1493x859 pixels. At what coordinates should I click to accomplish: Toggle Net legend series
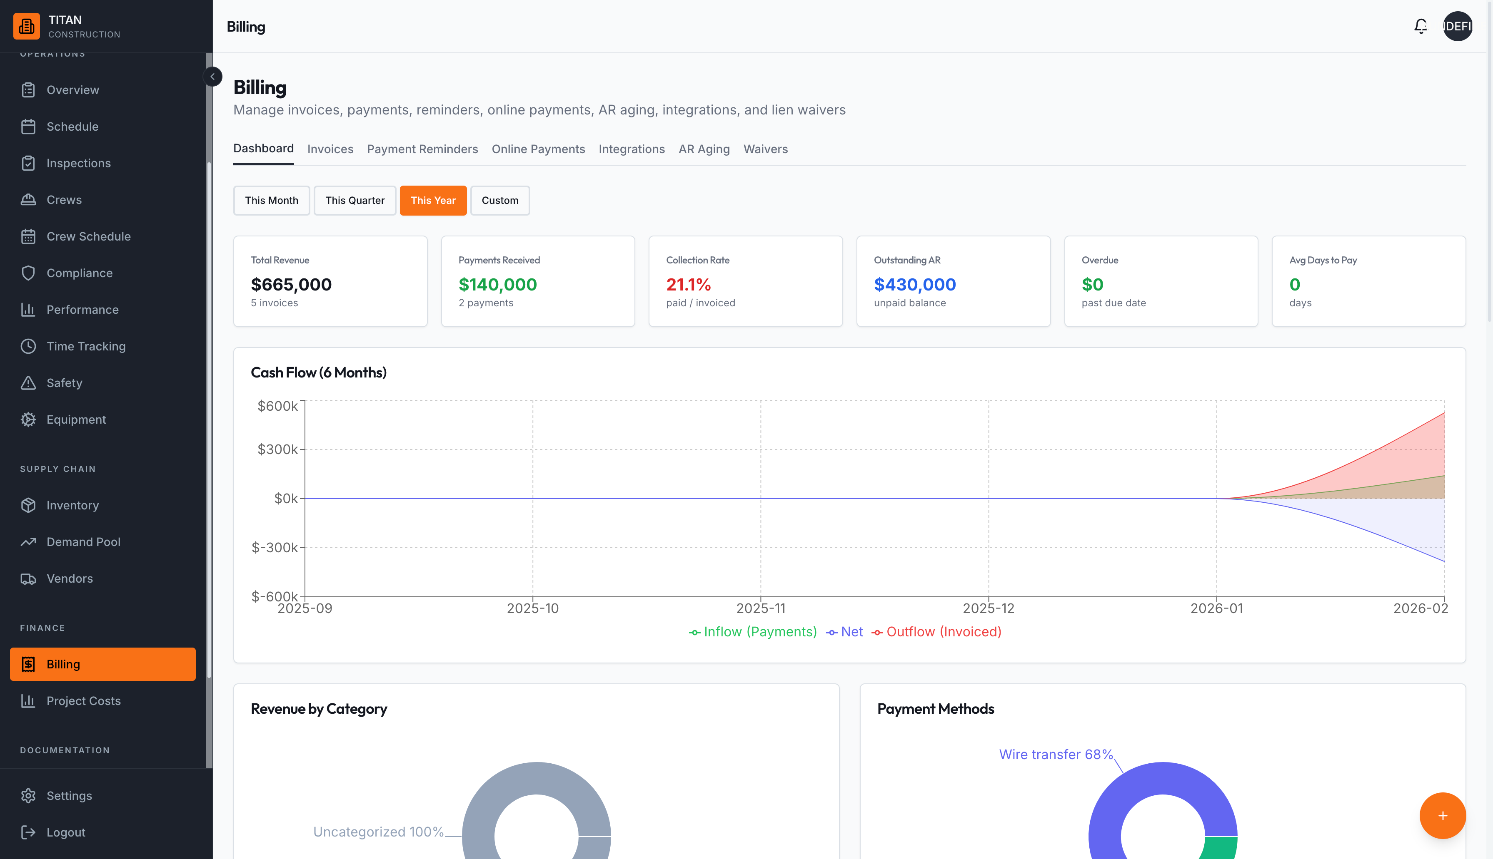tap(844, 632)
